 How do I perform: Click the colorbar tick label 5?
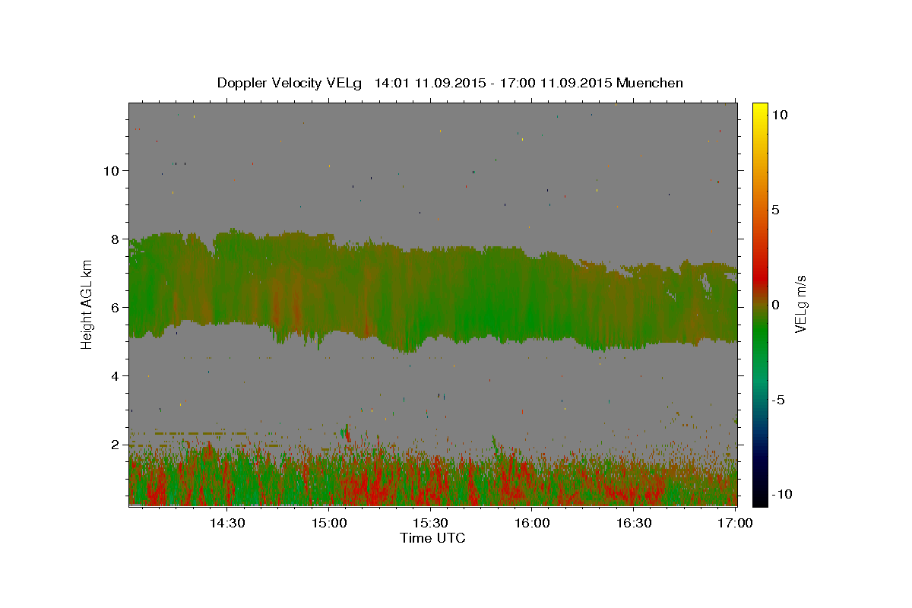(x=774, y=210)
